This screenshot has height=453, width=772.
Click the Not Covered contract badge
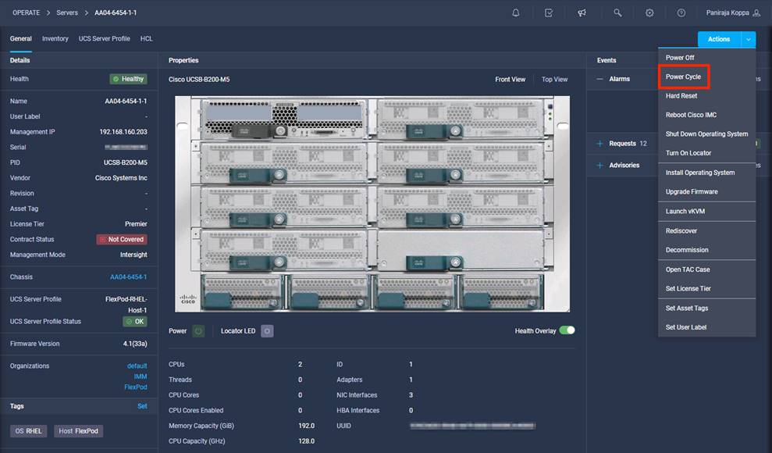click(x=122, y=239)
